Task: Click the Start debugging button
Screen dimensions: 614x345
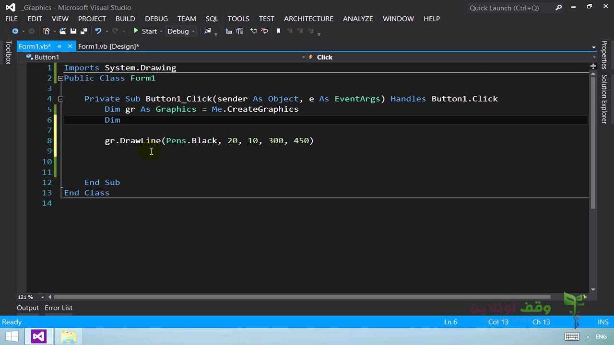Action: [x=145, y=31]
